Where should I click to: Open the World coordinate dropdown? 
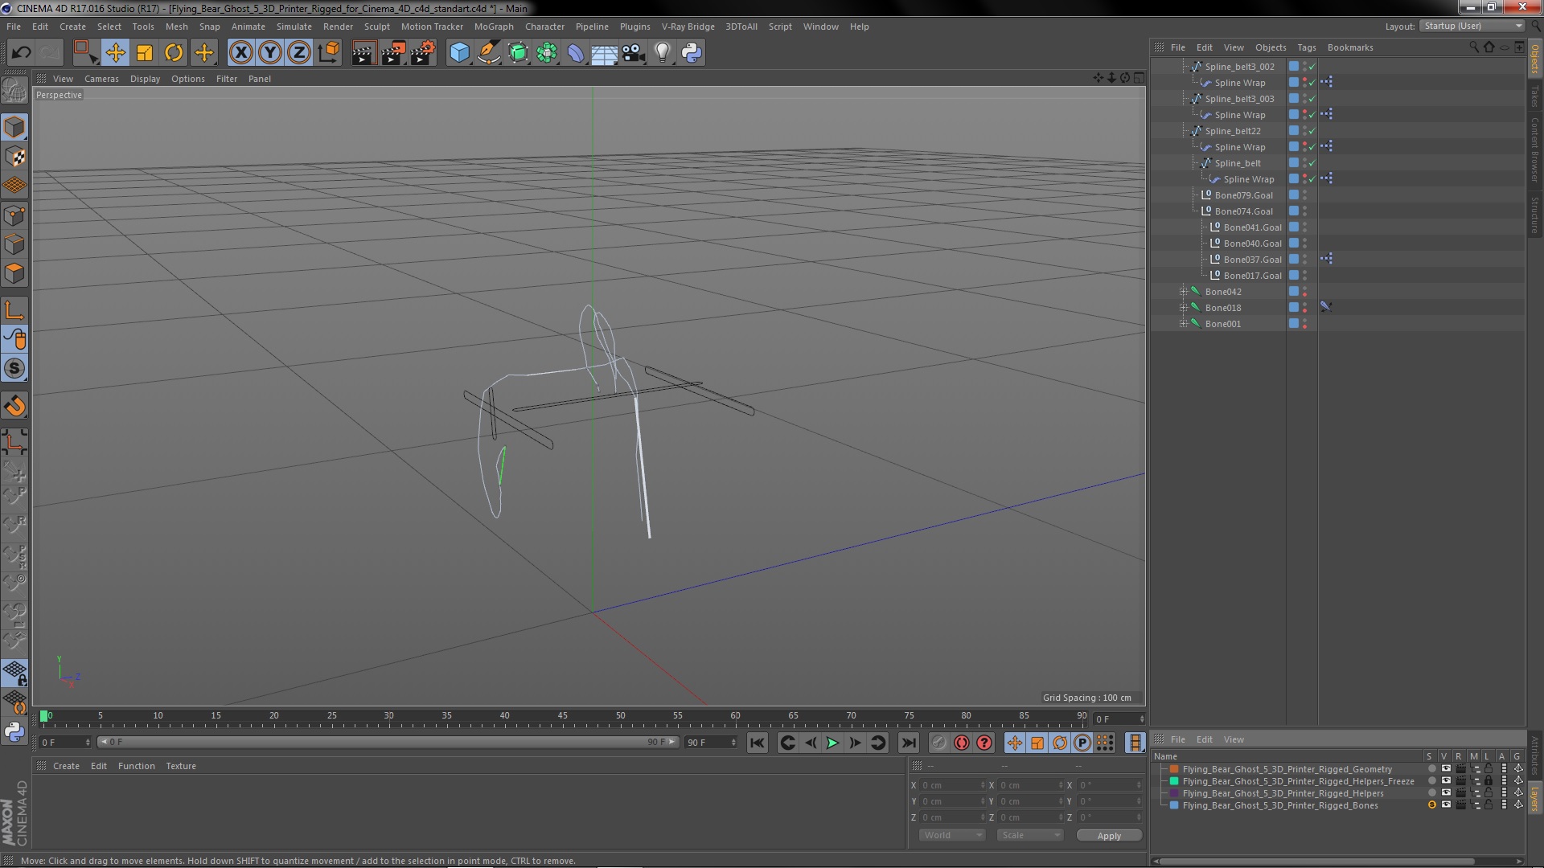tap(952, 835)
